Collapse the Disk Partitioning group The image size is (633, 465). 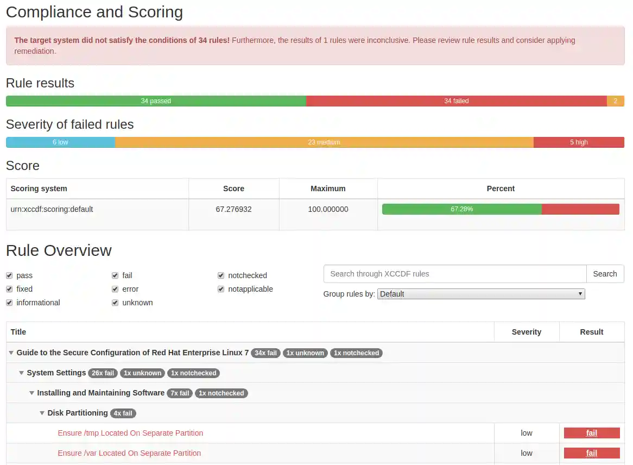[42, 413]
